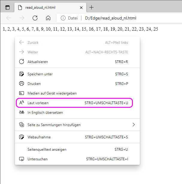Start Laut vorlesen
Viewport: 182px width, 184px height.
(77, 103)
